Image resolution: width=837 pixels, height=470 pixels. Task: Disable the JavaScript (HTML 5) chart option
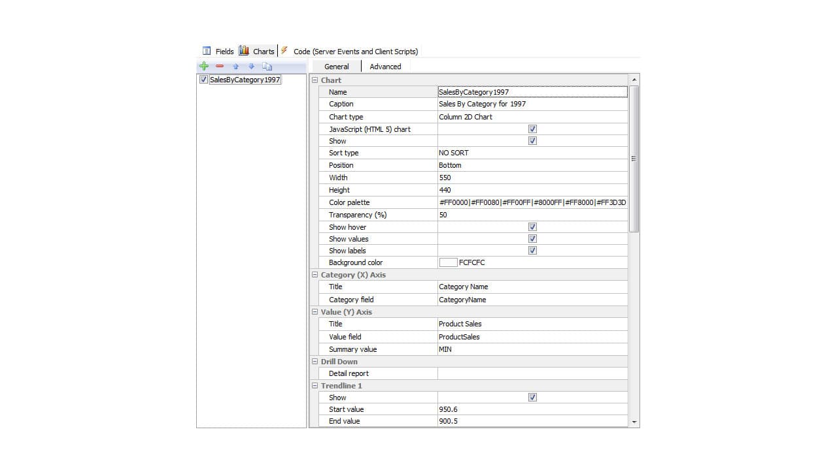pyautogui.click(x=533, y=129)
